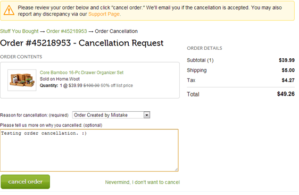The width and height of the screenshot is (299, 195).
Task: Open the Support Page link
Action: tap(104, 14)
